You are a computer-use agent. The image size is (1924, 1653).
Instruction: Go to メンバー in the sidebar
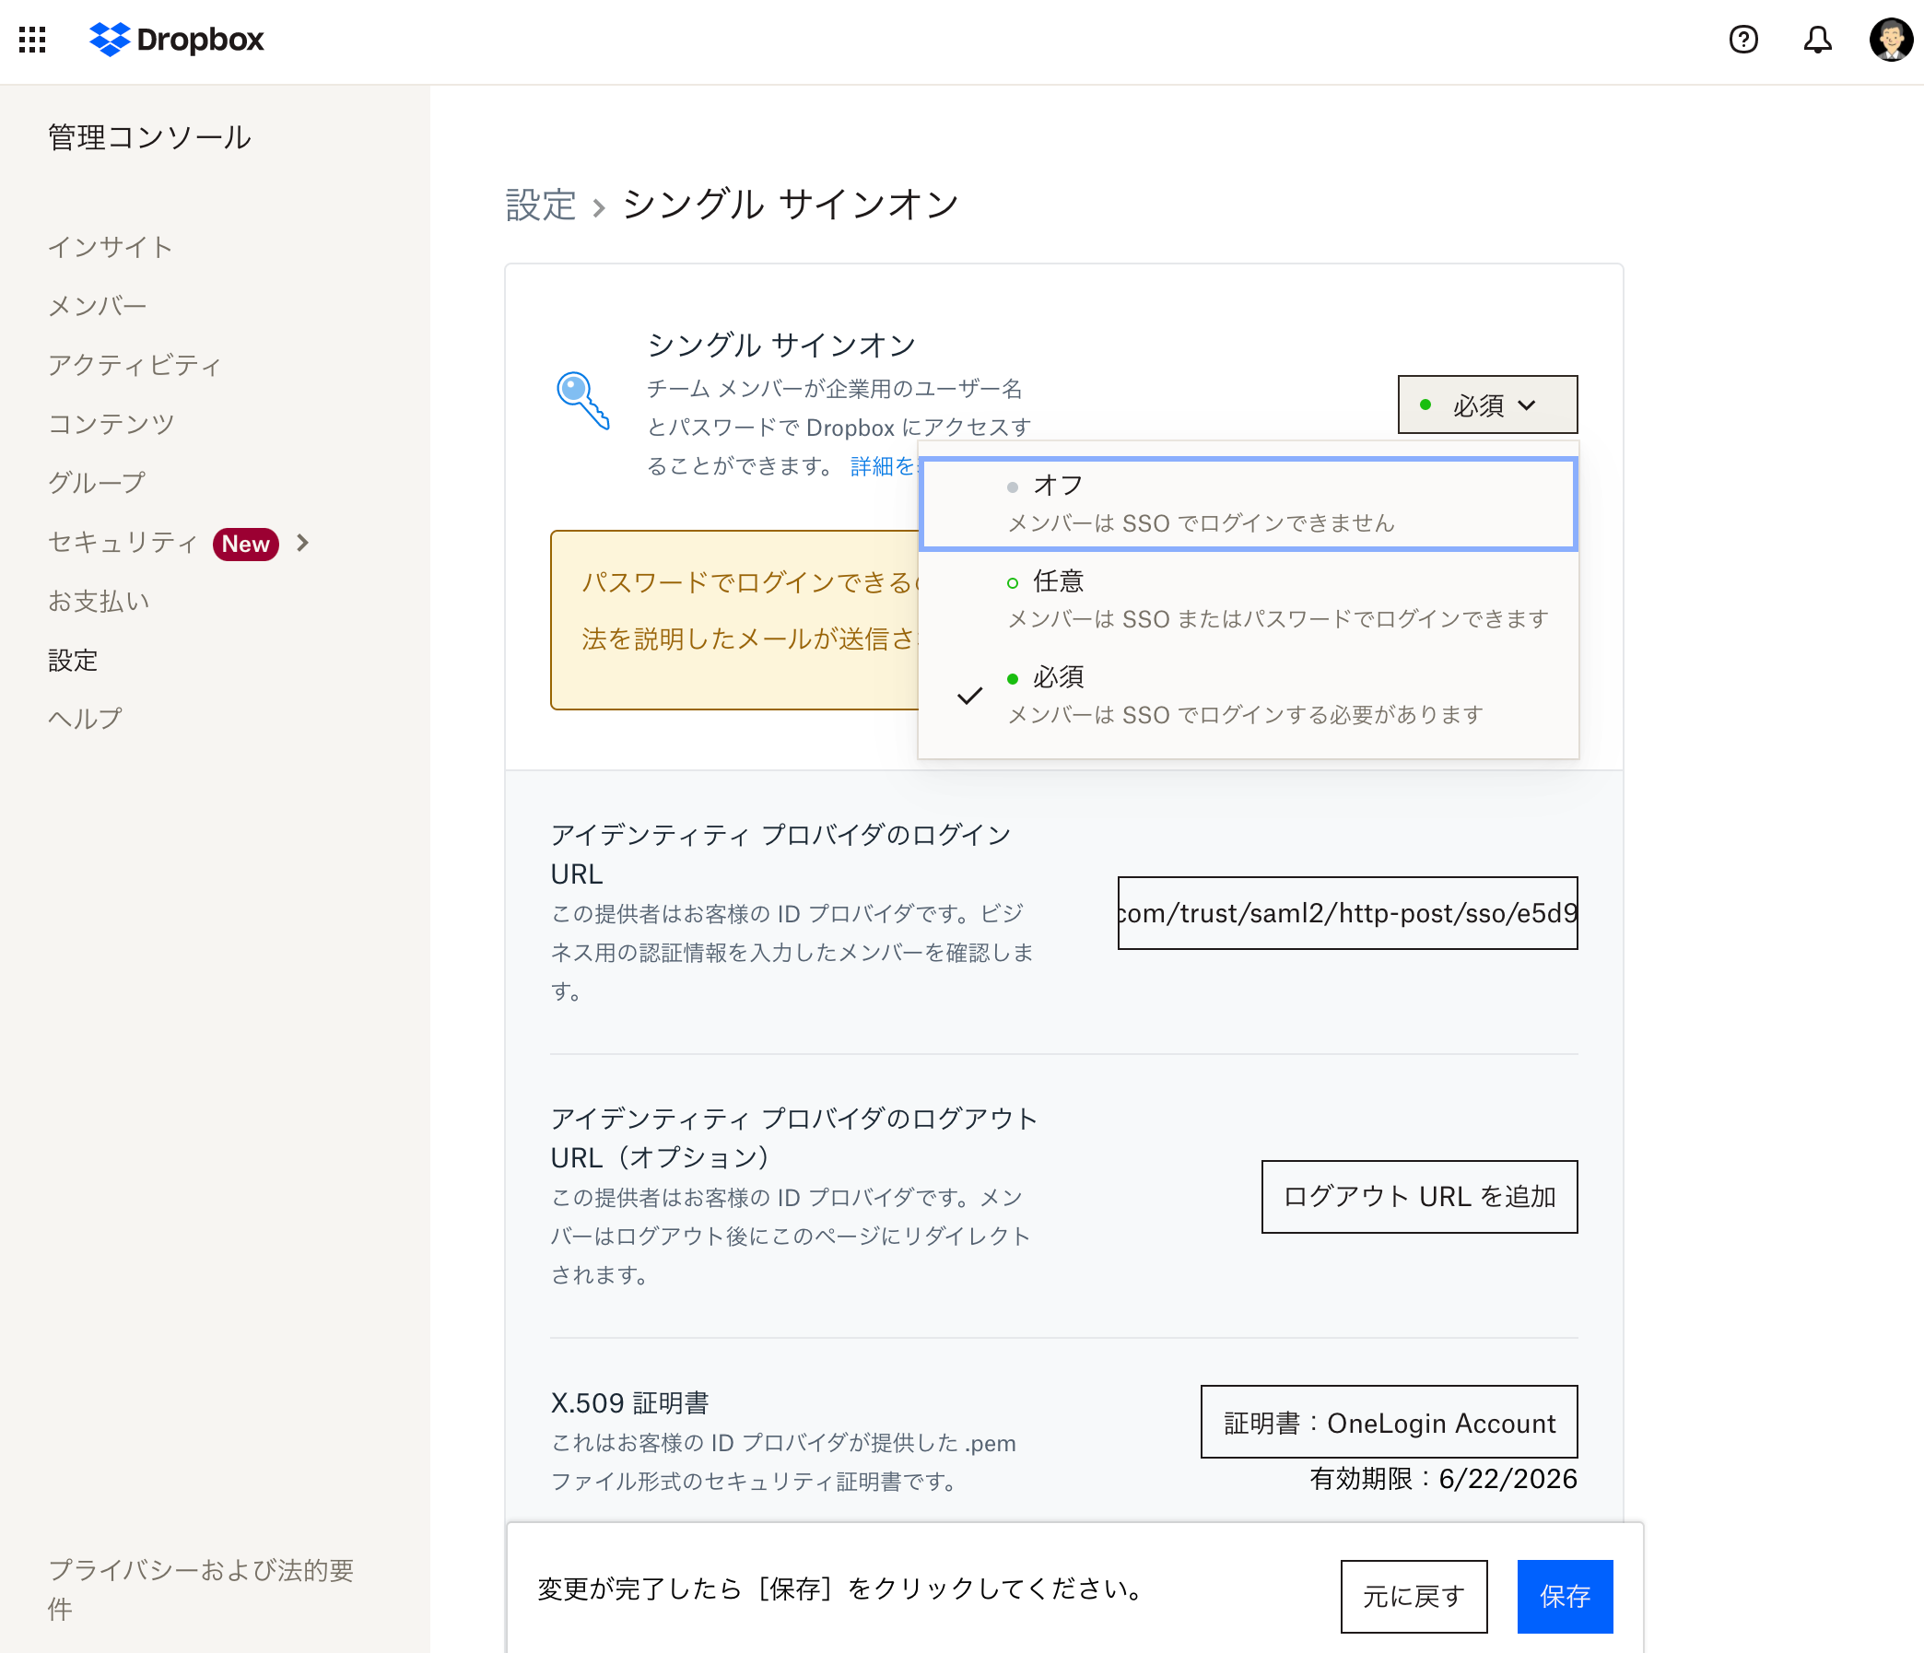click(98, 307)
